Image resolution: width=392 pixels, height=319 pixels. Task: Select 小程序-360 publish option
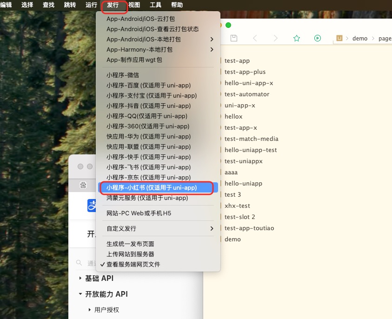click(158, 126)
